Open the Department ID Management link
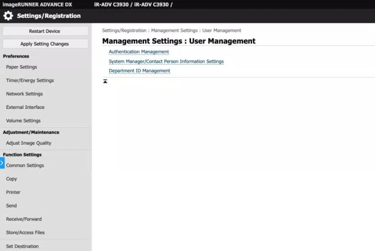Image resolution: width=375 pixels, height=251 pixels. tap(139, 71)
